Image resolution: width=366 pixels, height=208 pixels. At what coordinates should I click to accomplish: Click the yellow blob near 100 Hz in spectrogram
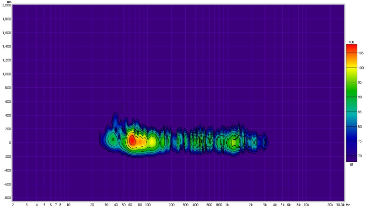(152, 142)
